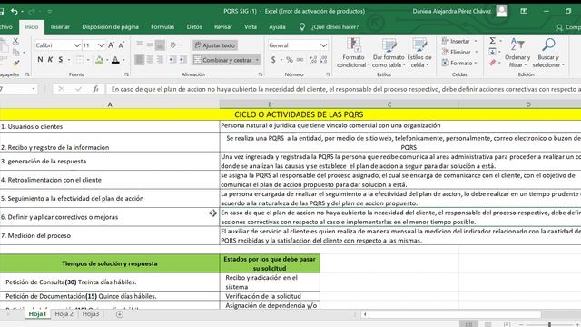
Task: Open Ordenar y filtrar
Action: coord(517,53)
